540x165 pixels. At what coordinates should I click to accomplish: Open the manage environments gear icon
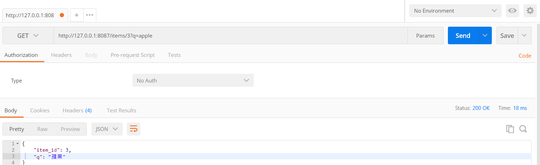click(530, 11)
